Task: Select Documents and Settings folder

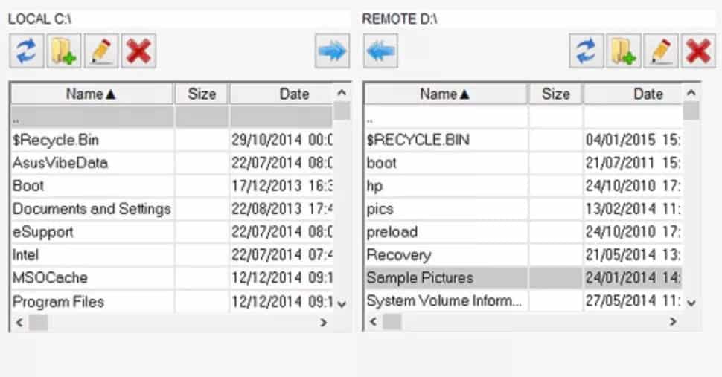Action: tap(92, 209)
